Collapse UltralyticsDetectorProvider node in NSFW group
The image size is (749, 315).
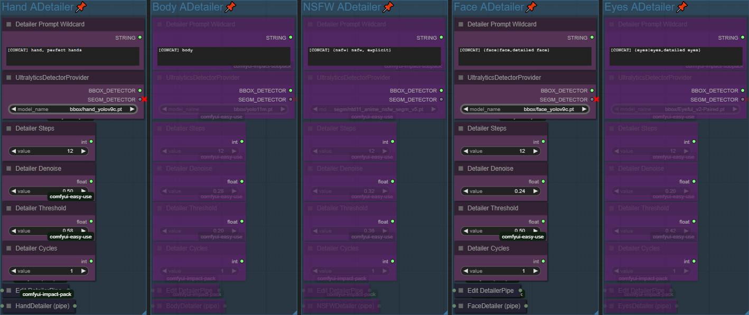click(x=310, y=78)
